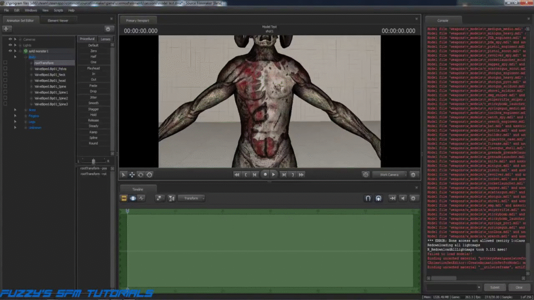
Task: Switch to the Graph Editor mode icon
Action: pyautogui.click(x=142, y=198)
